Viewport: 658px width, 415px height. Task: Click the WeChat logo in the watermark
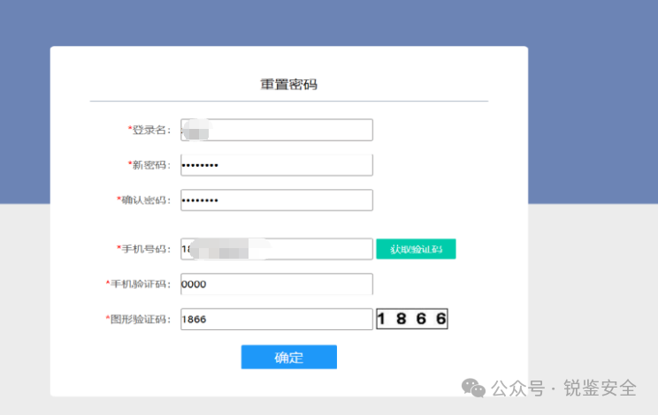coord(475,389)
